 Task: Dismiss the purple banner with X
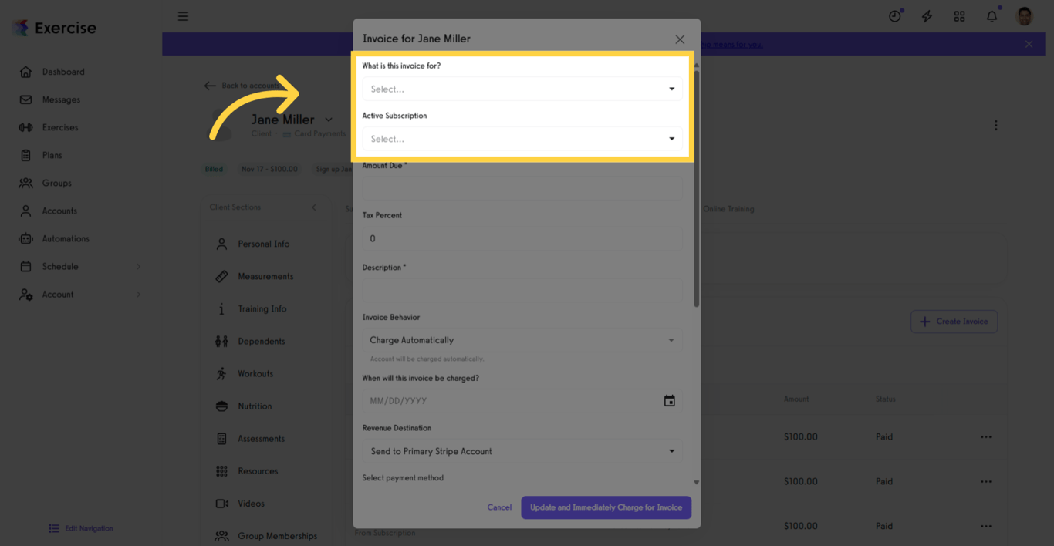(x=1029, y=44)
